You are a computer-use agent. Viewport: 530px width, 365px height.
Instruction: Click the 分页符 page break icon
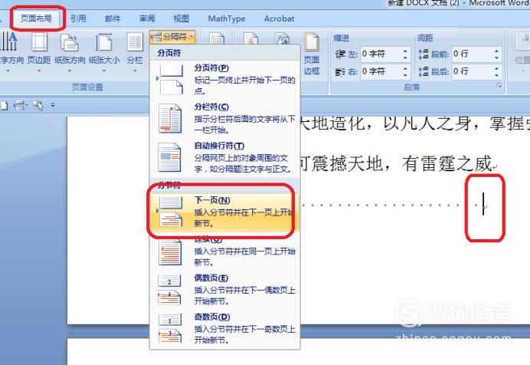click(x=171, y=80)
